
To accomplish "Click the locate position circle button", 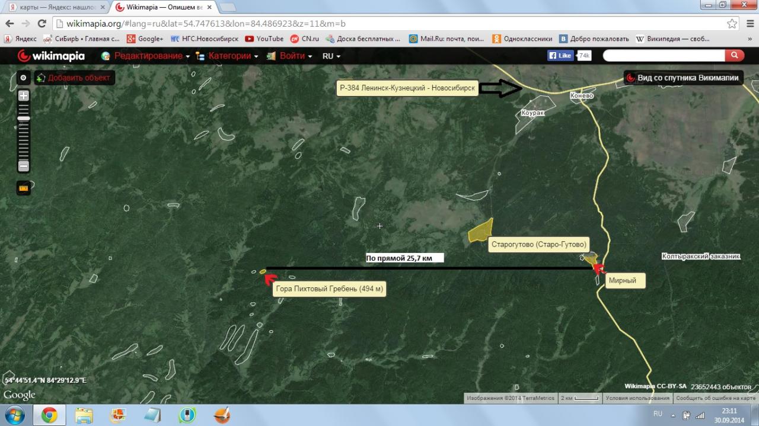I will point(23,78).
